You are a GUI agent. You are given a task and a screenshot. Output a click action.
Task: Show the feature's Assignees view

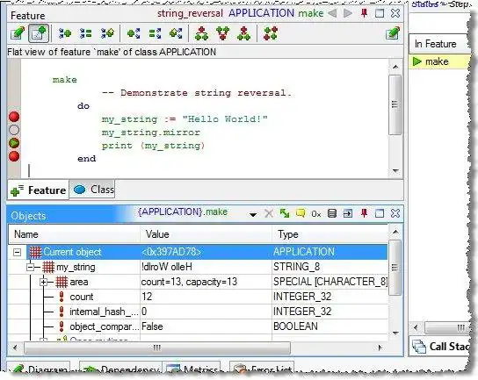[x=155, y=33]
